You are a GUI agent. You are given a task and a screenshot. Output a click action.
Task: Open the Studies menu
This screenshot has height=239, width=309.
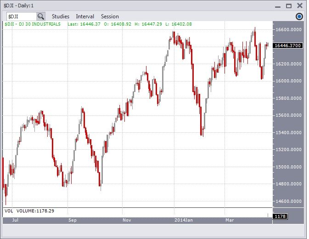click(61, 16)
